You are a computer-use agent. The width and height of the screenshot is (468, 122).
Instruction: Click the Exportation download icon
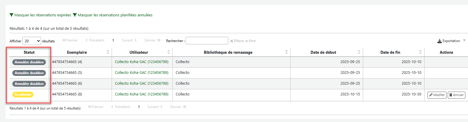(440, 41)
